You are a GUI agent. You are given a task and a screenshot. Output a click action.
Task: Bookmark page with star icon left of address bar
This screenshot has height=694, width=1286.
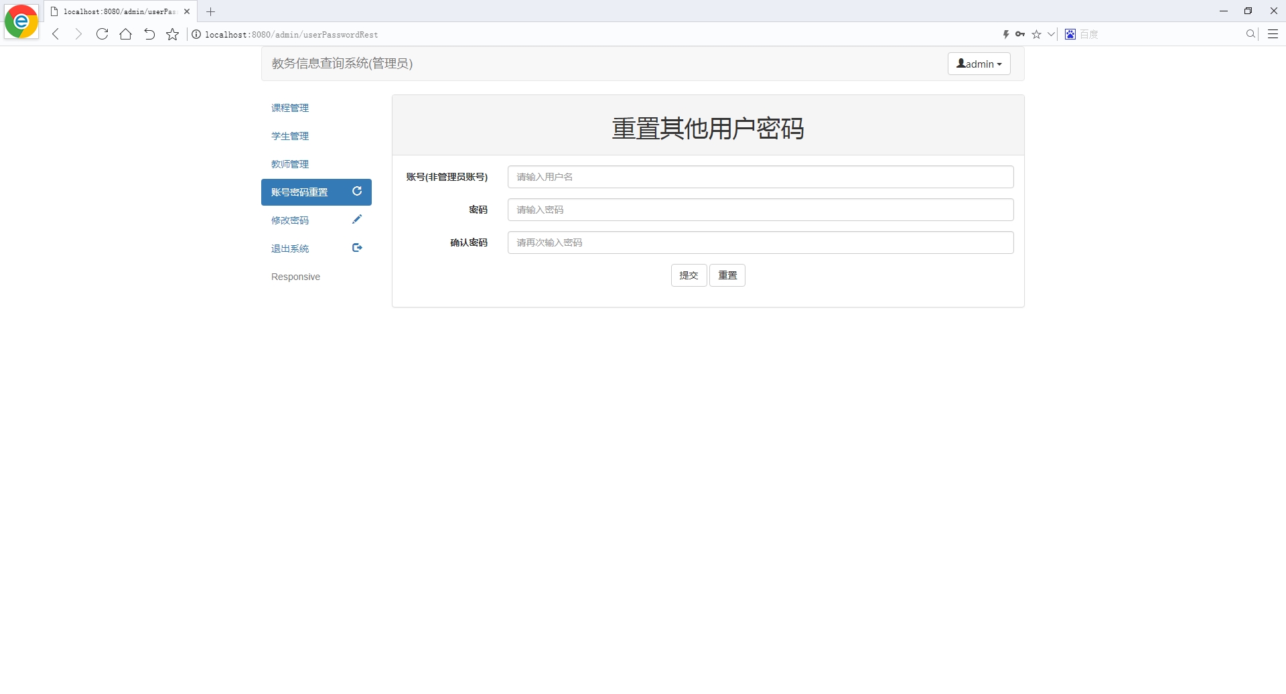tap(172, 34)
